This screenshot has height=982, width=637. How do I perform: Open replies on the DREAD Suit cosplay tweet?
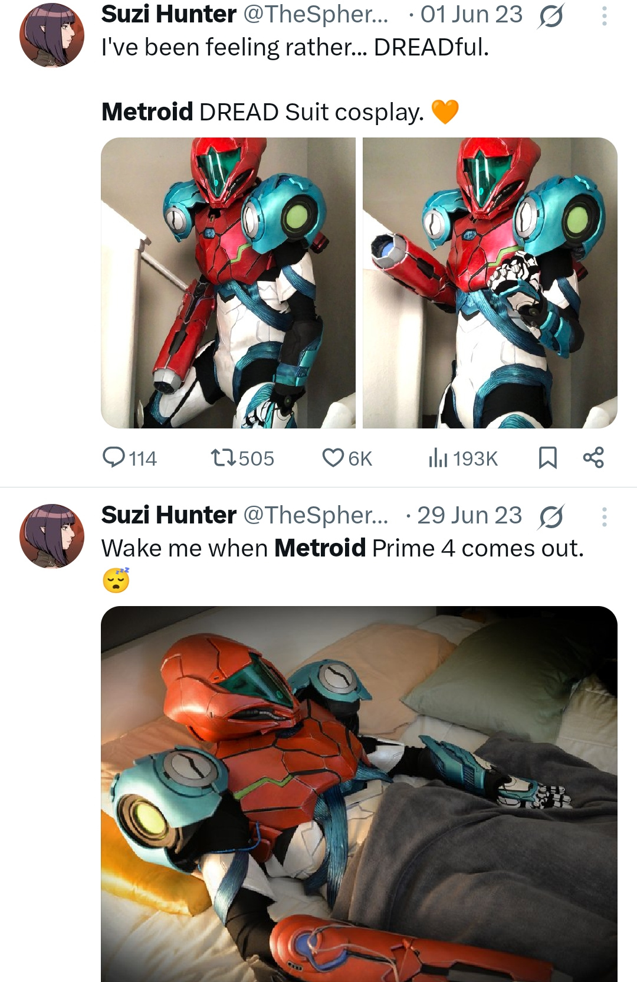pos(129,458)
